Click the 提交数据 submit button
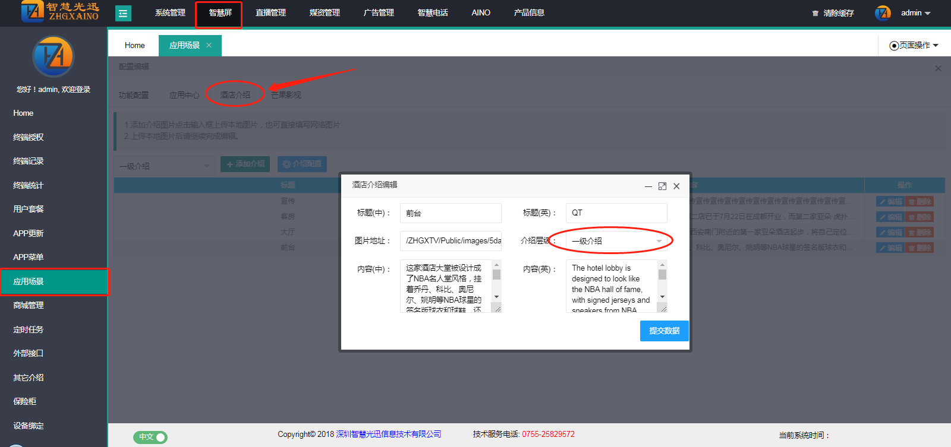This screenshot has height=447, width=951. pos(664,331)
